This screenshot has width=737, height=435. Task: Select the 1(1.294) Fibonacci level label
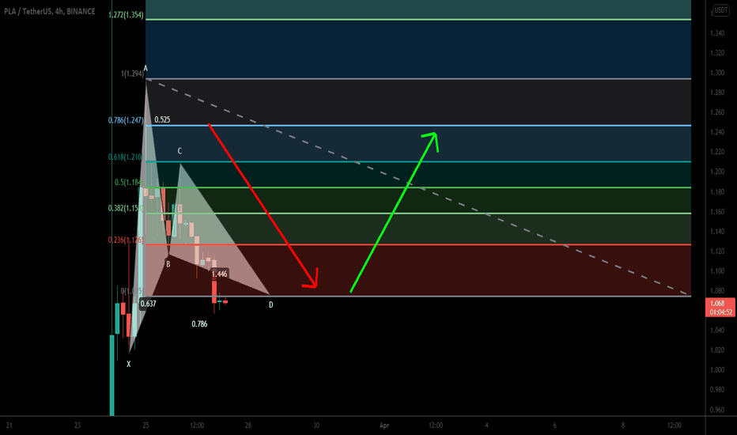click(x=132, y=74)
